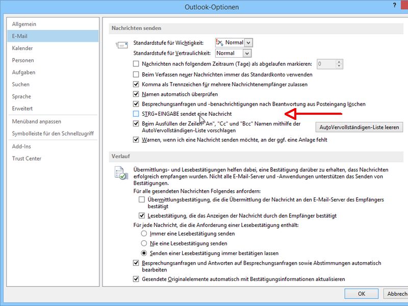Enable 'Nachrichten nach folgendem Zeitraum als abgelaufen markieren'

tap(136, 64)
